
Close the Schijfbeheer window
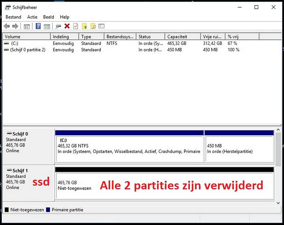(273, 8)
